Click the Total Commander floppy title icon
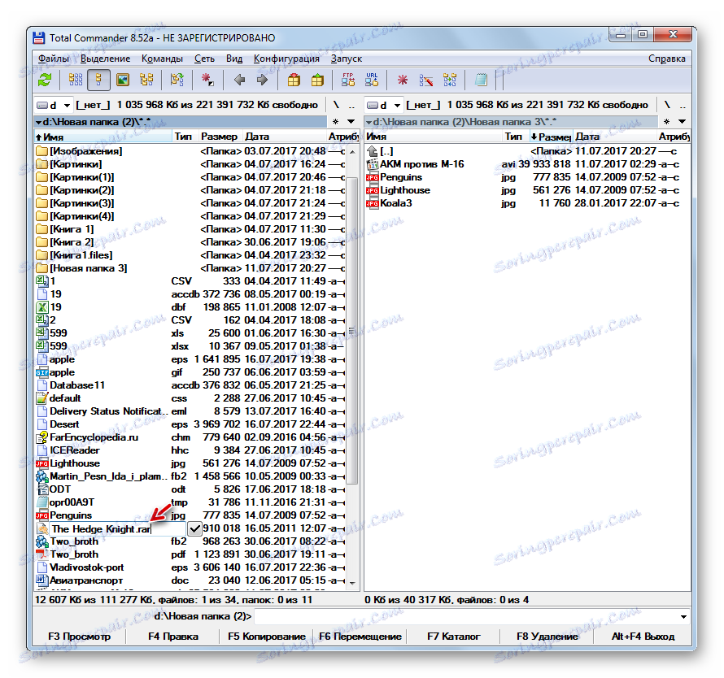Viewport: 724px width, 678px height. (39, 38)
